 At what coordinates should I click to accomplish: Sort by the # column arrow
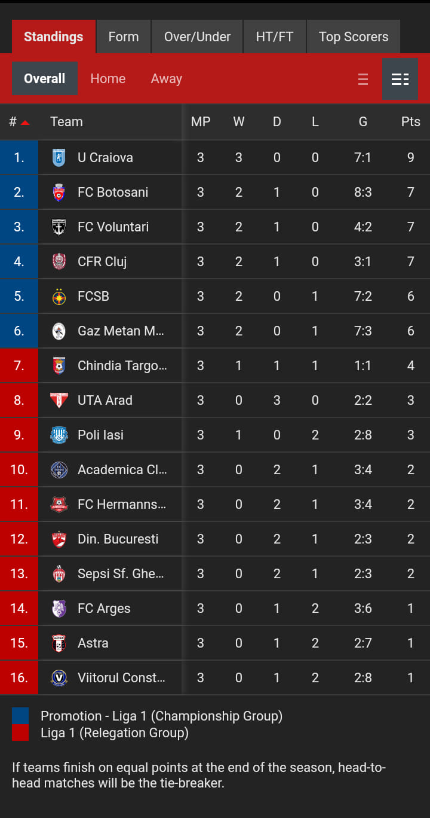click(25, 123)
